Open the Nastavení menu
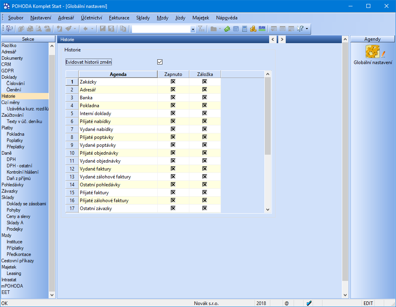This screenshot has height=307, width=396. point(41,18)
